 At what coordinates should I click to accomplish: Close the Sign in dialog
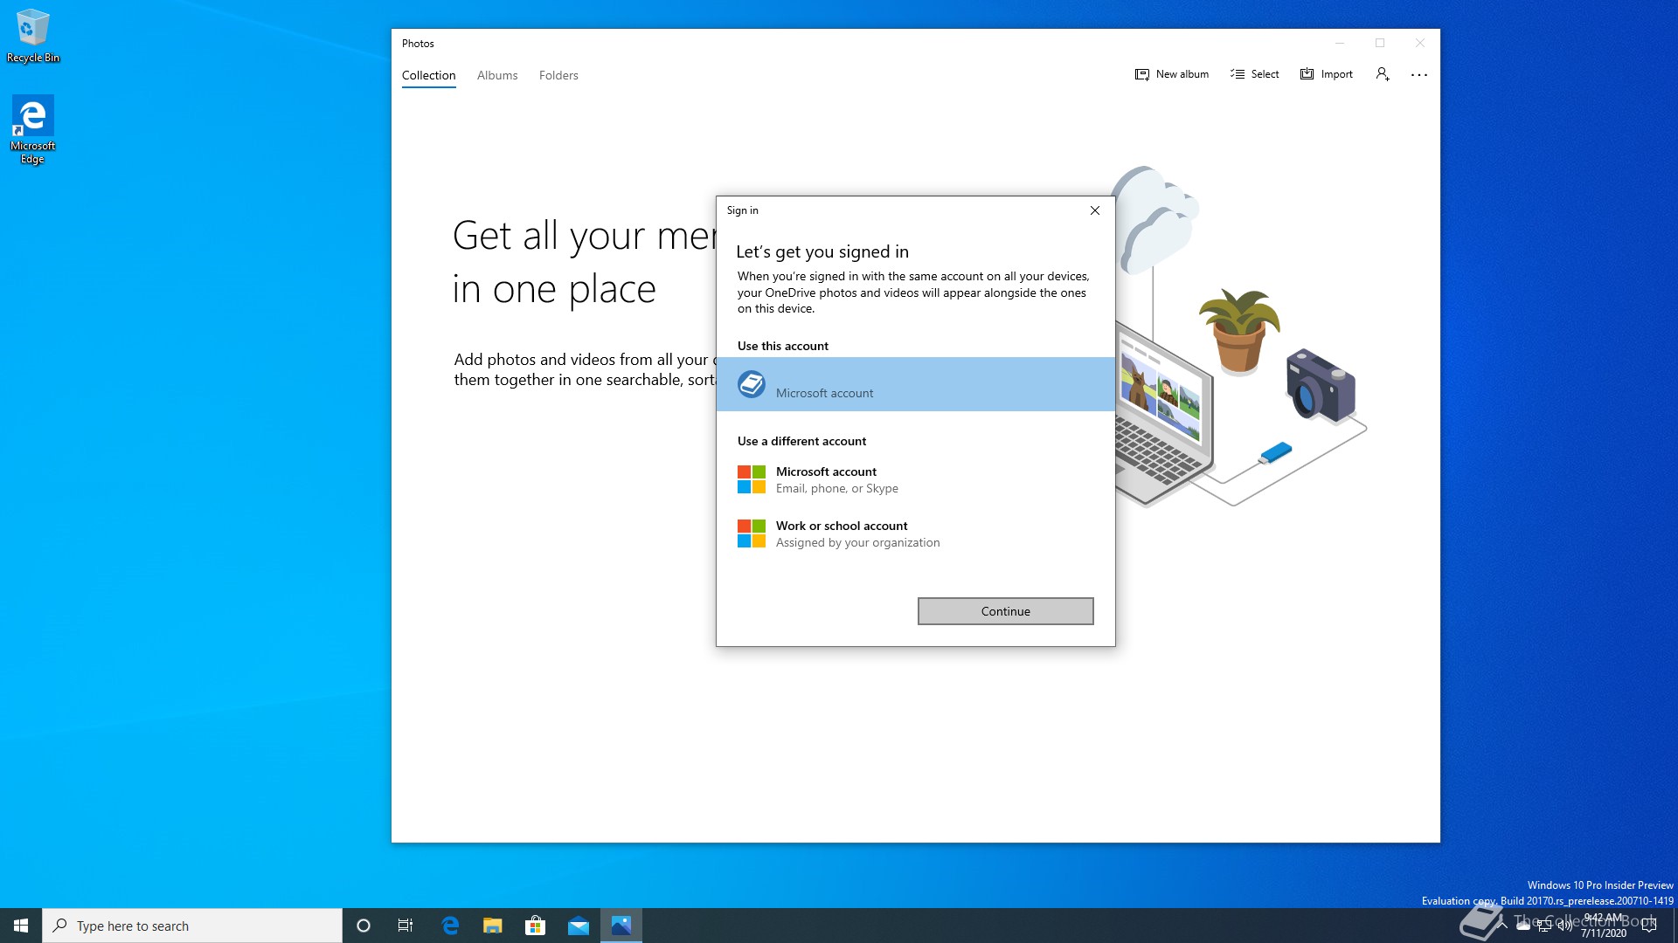tap(1095, 210)
